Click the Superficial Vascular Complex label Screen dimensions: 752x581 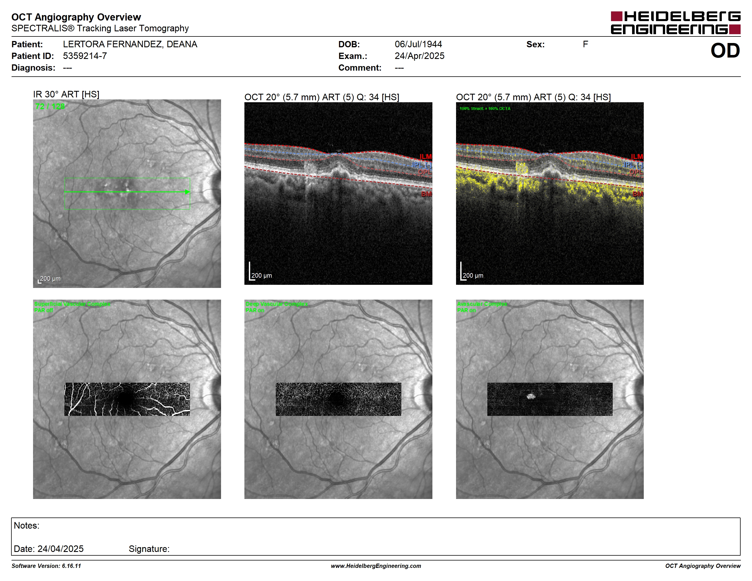tap(72, 304)
